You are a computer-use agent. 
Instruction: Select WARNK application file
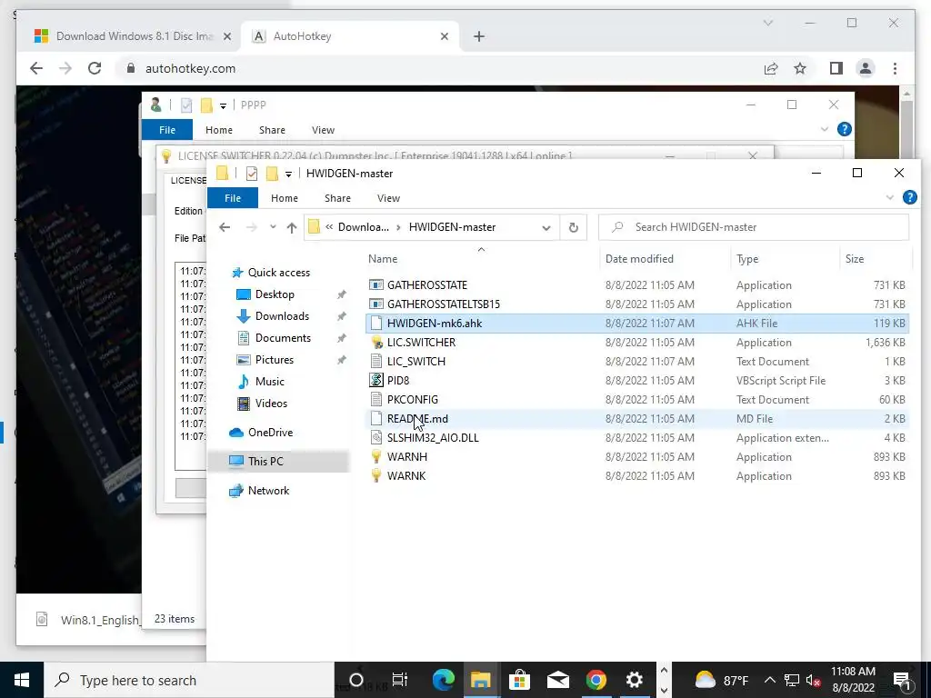pyautogui.click(x=637, y=475)
